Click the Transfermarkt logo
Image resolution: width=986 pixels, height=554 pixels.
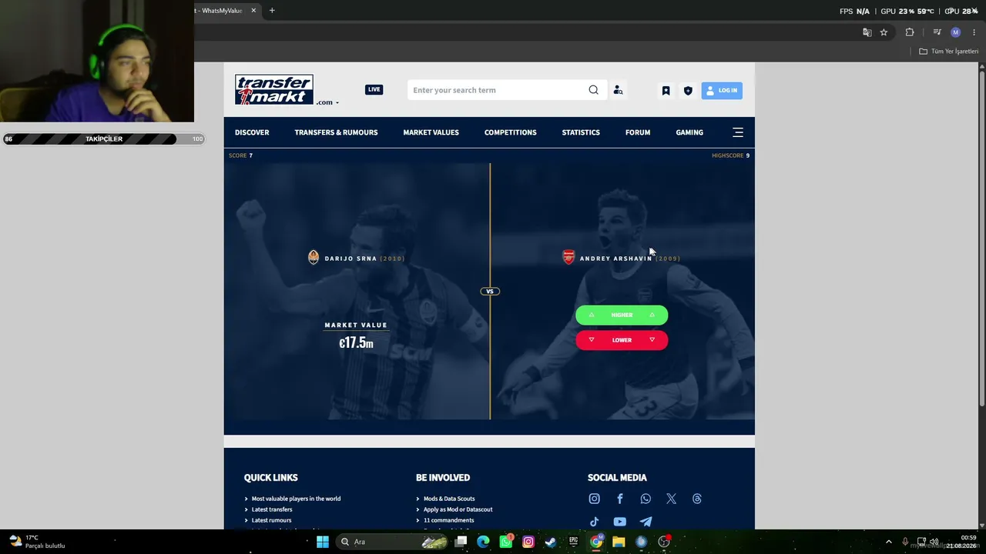click(x=273, y=90)
